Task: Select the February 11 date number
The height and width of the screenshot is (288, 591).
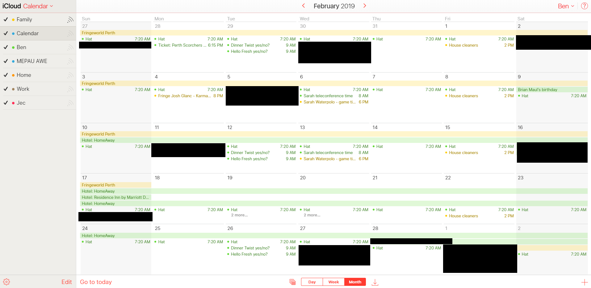Action: click(x=157, y=127)
